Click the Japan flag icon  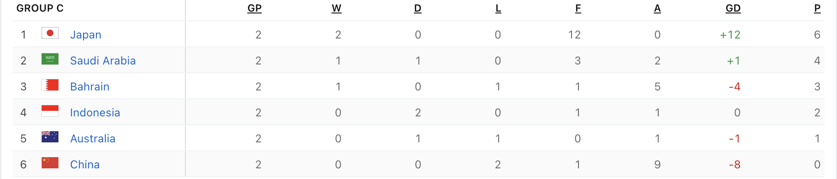click(50, 33)
